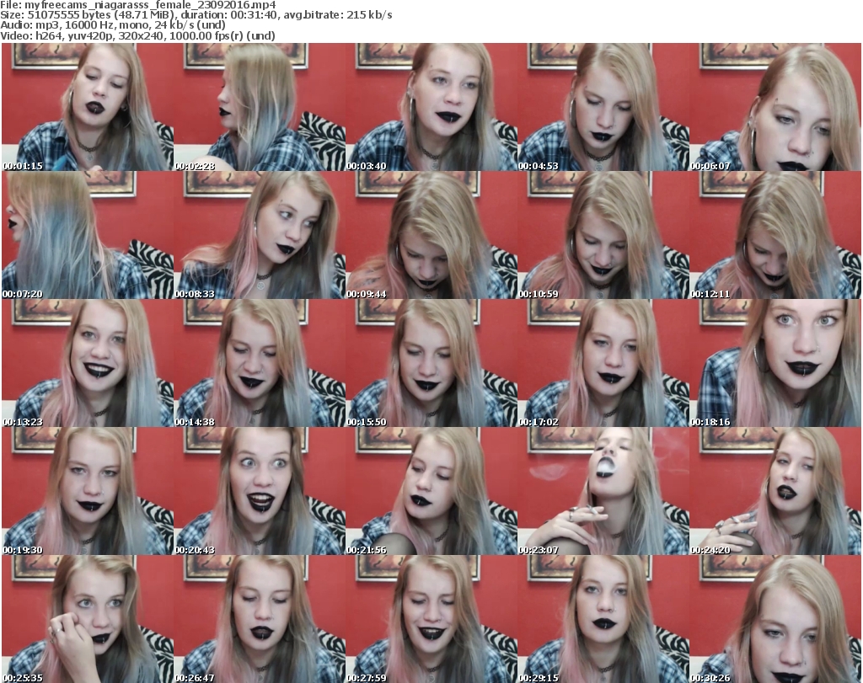The image size is (863, 683).
Task: Click the 'File:' name line in header
Action: tap(138, 5)
